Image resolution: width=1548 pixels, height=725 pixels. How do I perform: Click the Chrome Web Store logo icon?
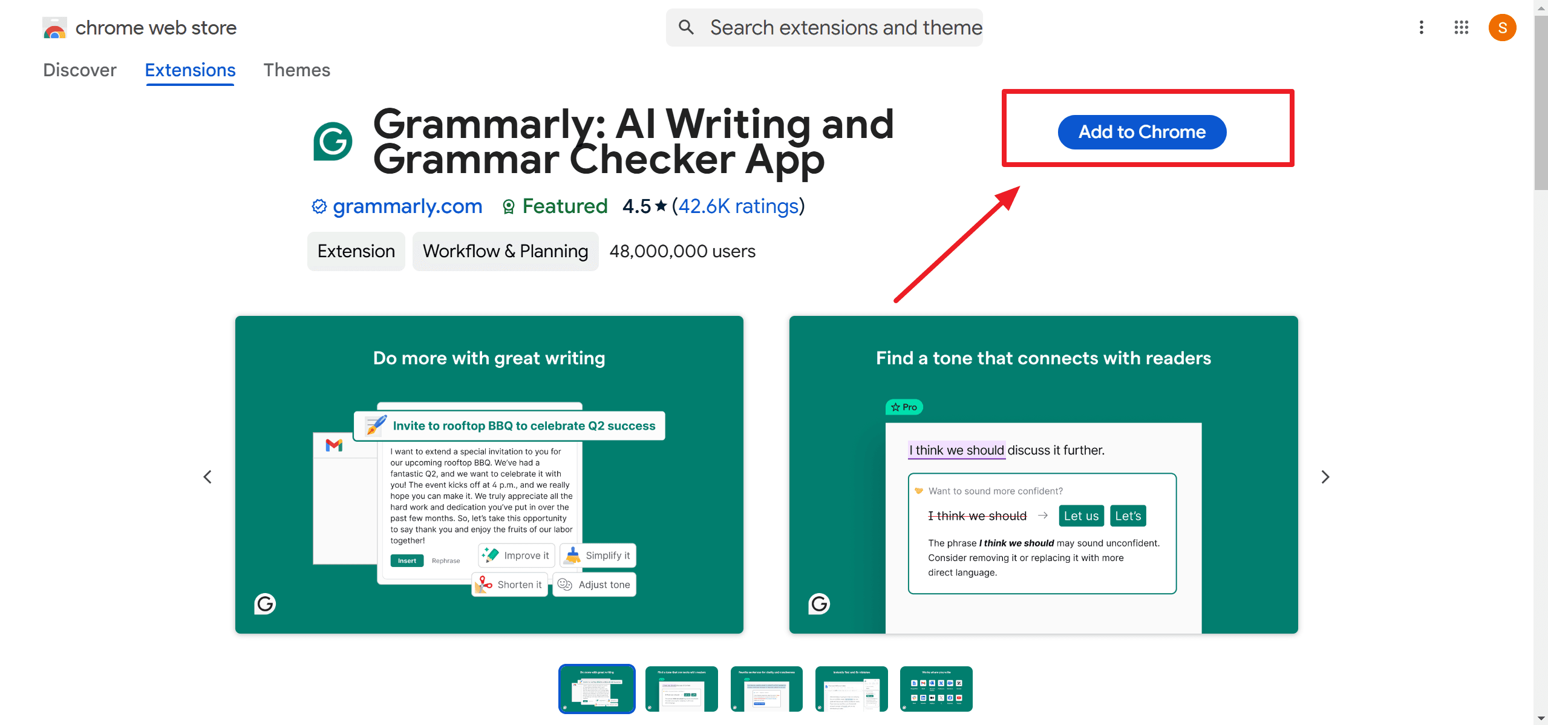coord(54,28)
